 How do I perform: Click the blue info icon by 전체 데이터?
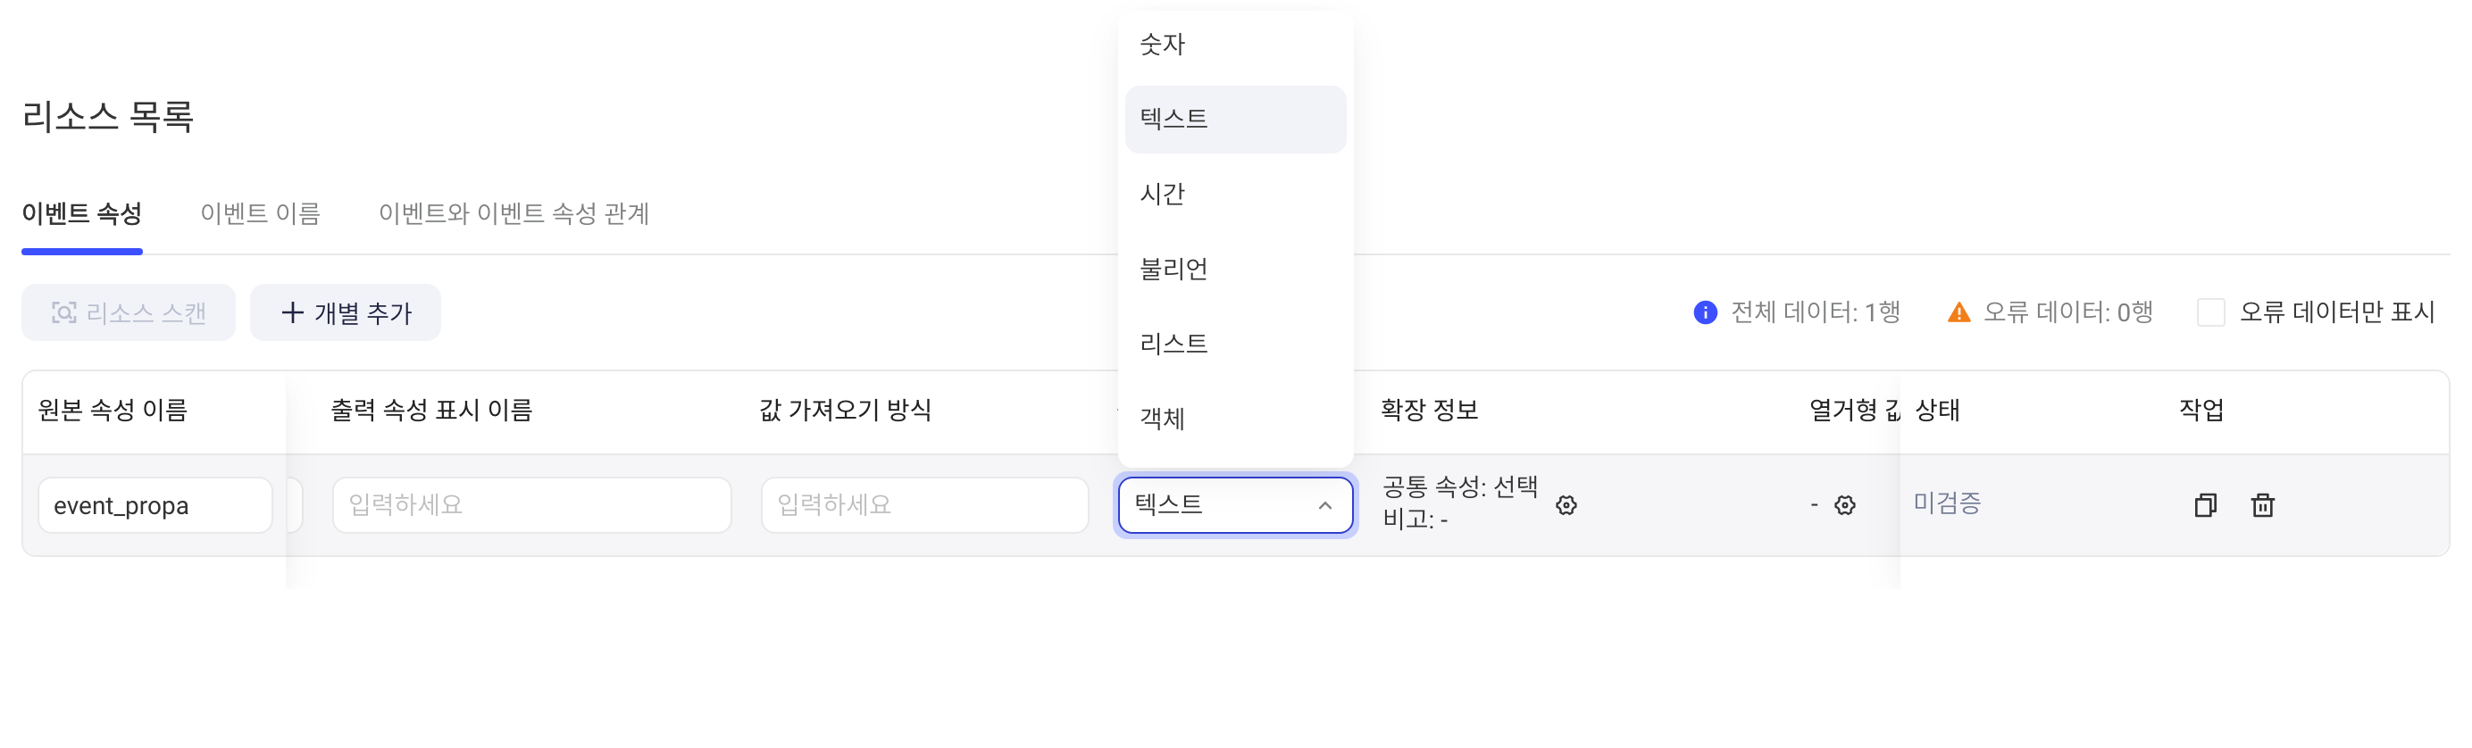tap(1705, 312)
